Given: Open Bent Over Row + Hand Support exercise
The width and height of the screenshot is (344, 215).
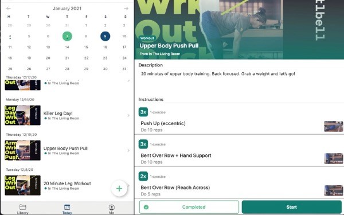Looking at the screenshot, I should click(239, 158).
